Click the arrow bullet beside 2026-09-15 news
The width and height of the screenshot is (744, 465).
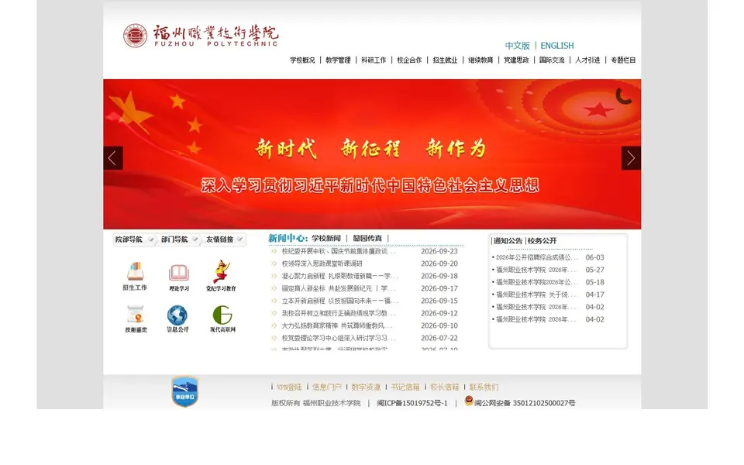(x=274, y=301)
